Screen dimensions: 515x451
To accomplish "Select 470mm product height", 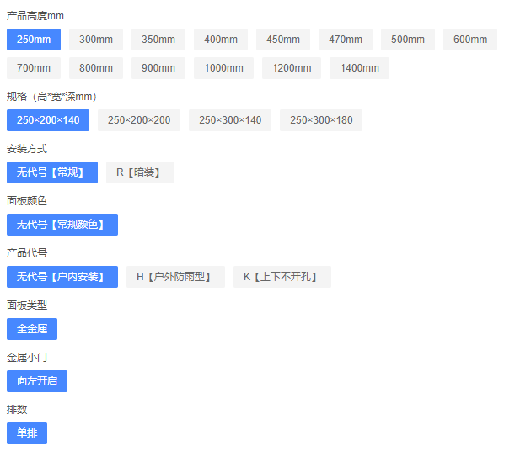I will 346,40.
